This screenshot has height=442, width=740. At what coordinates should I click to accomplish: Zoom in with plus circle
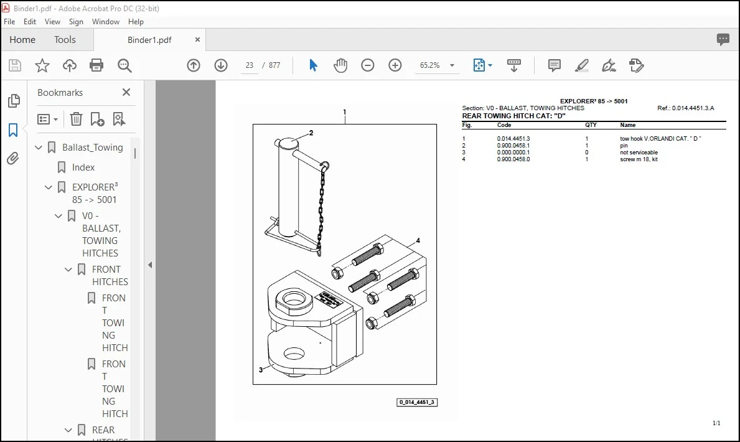(x=395, y=65)
